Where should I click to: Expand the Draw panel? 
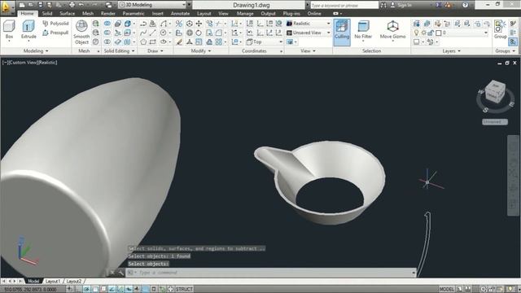tap(155, 50)
